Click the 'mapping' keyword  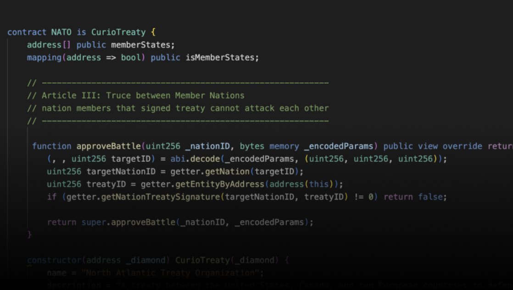coord(44,58)
